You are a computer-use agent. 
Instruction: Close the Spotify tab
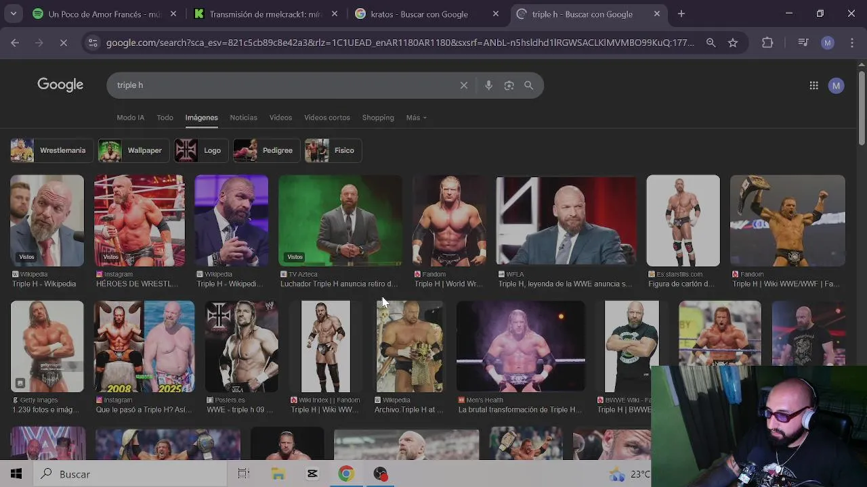point(173,14)
